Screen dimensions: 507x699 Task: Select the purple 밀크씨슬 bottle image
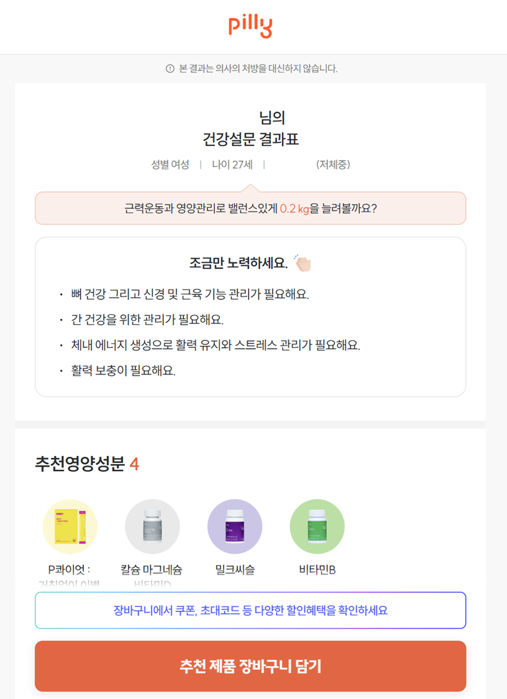[235, 526]
